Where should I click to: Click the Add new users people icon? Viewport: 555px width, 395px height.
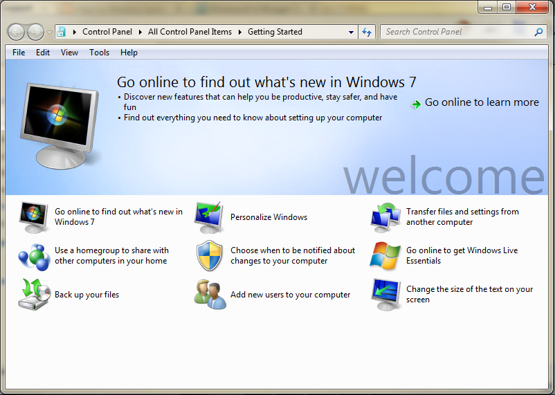(210, 294)
